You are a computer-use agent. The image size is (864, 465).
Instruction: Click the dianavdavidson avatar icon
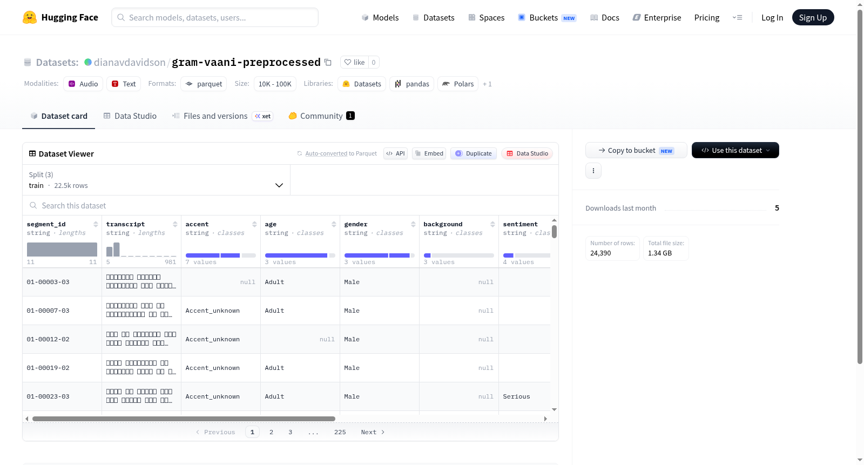88,62
